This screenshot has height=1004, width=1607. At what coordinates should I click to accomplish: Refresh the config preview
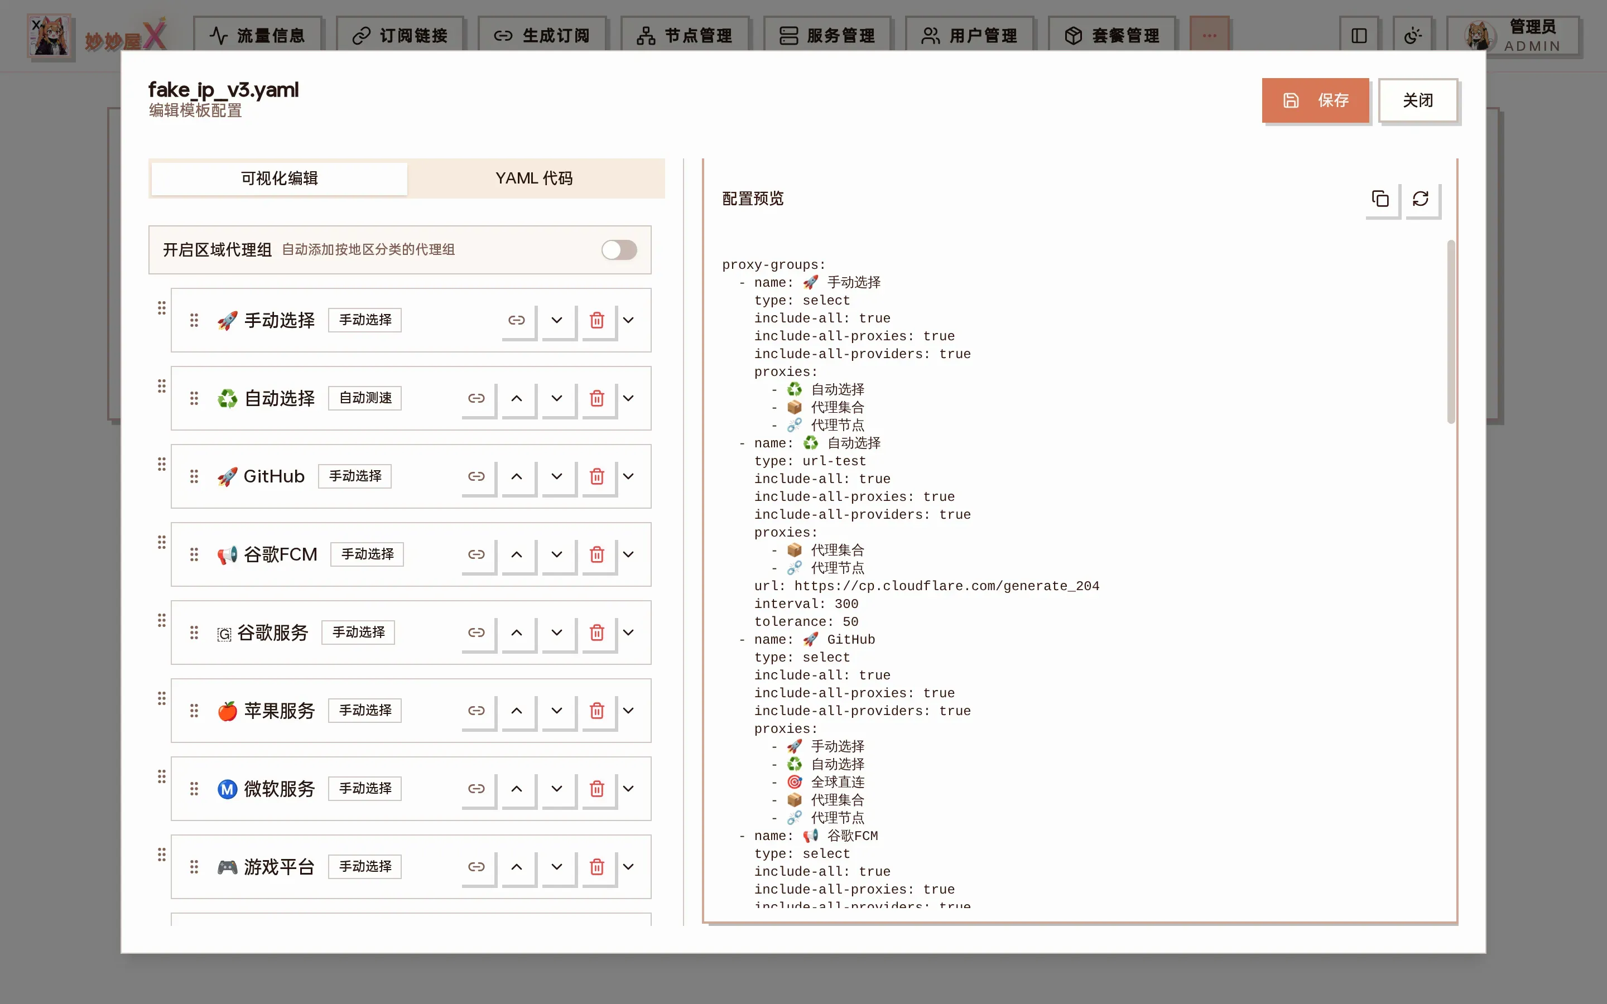(x=1421, y=199)
